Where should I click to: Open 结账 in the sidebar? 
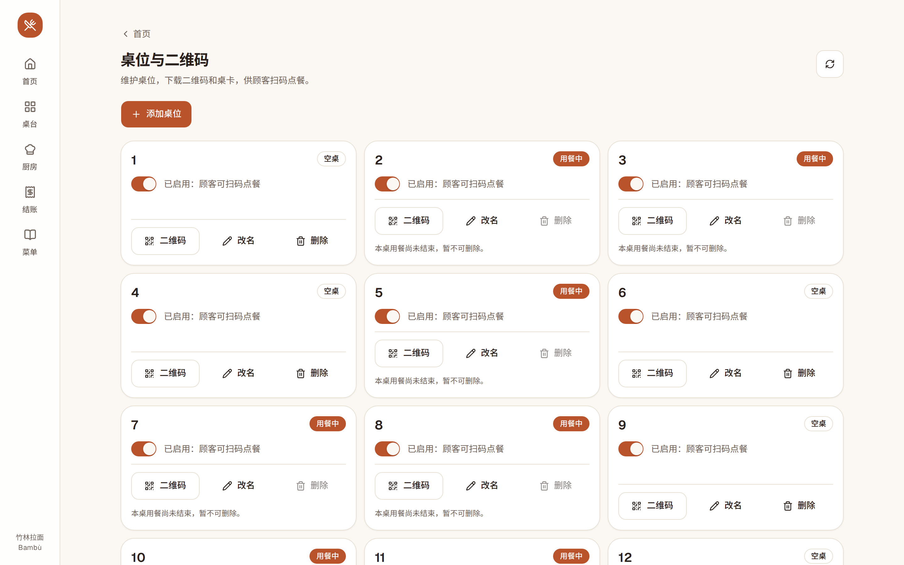30,199
